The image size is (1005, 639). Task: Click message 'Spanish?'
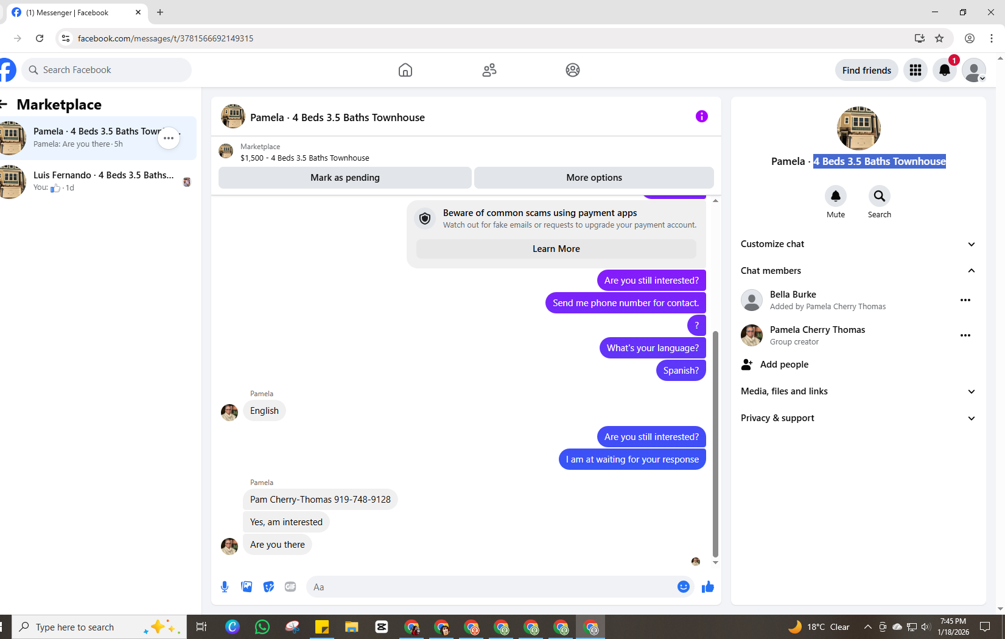pos(681,371)
